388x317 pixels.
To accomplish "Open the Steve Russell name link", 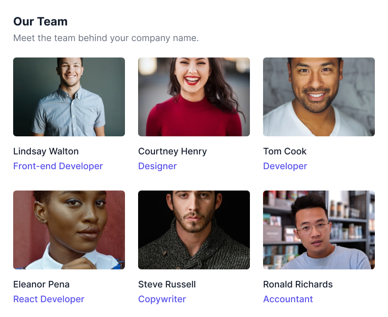I will point(167,284).
